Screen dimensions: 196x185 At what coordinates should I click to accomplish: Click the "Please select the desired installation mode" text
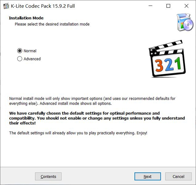pos(52,24)
